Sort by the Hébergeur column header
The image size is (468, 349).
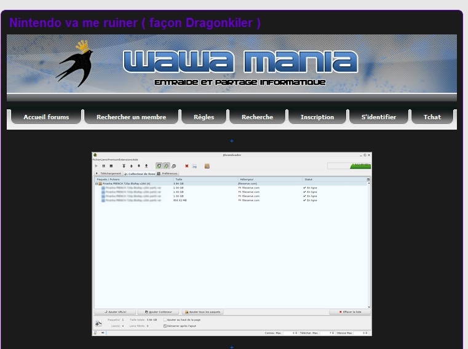tap(271, 179)
